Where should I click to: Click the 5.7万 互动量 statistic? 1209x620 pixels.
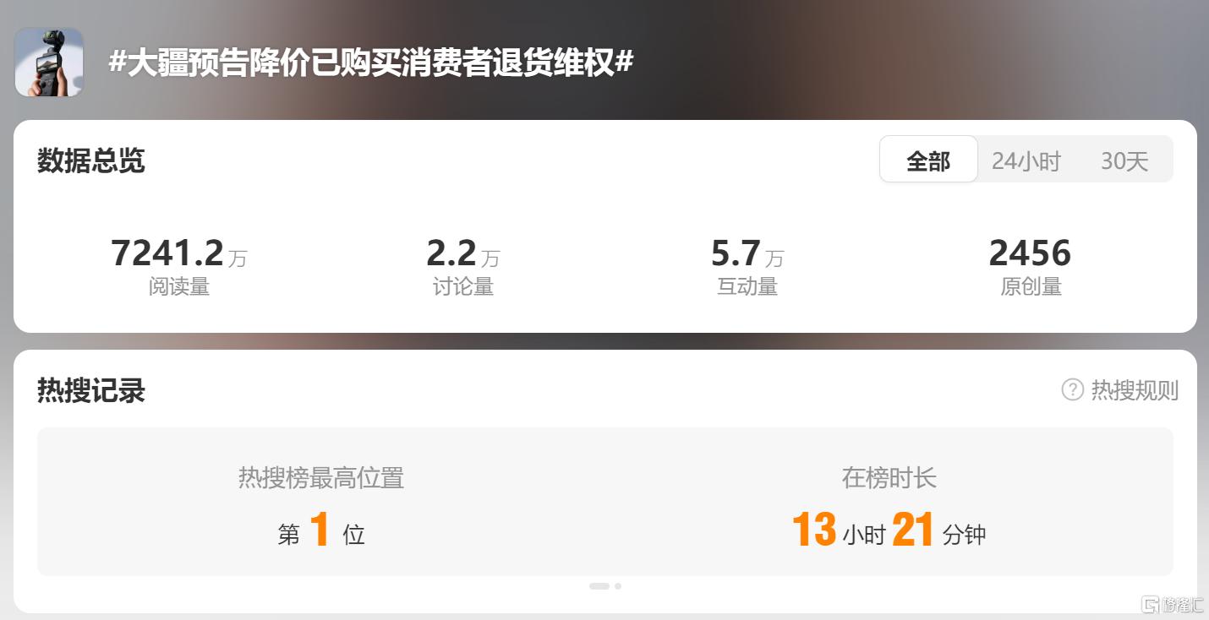(x=747, y=267)
